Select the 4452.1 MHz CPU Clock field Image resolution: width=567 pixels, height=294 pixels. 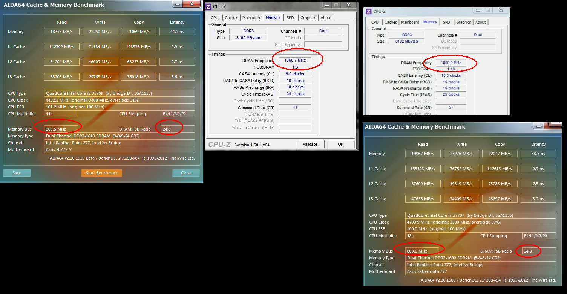click(x=120, y=100)
